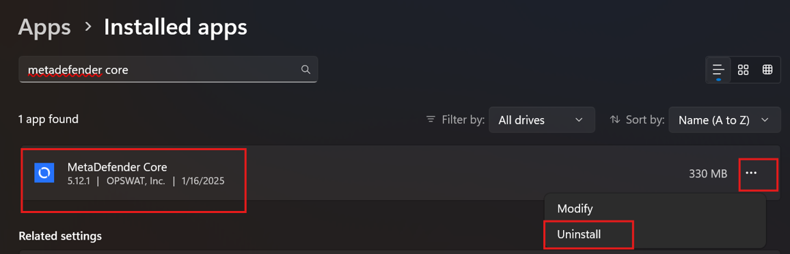Select the MetaDefender Core app name
Screen dimensions: 790x254
pyautogui.click(x=117, y=167)
